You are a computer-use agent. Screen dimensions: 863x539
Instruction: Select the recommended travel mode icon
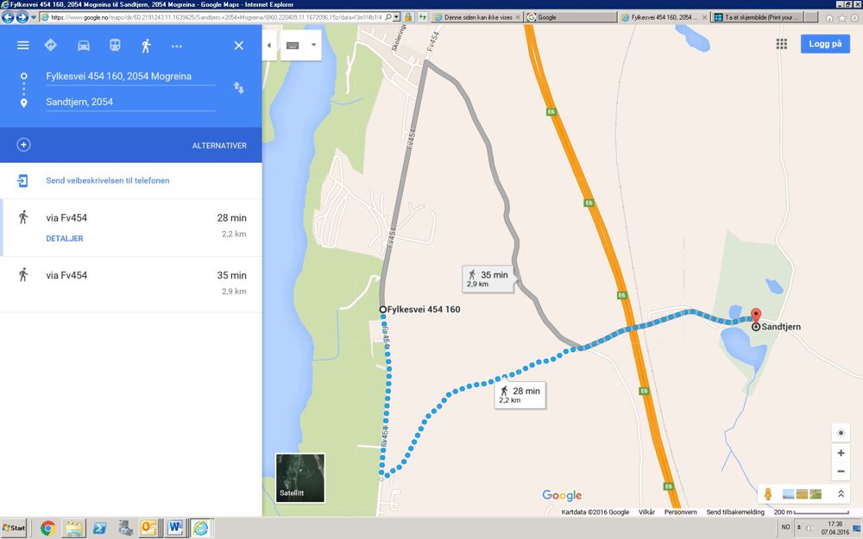(x=51, y=45)
